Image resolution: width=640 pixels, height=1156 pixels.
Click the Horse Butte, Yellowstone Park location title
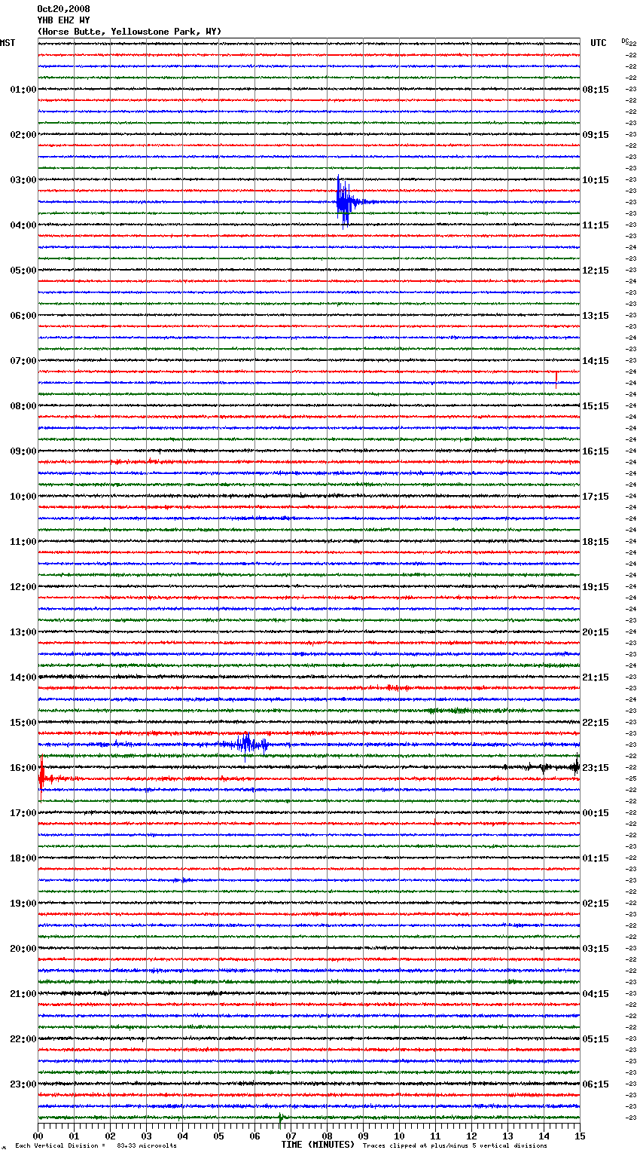(129, 32)
